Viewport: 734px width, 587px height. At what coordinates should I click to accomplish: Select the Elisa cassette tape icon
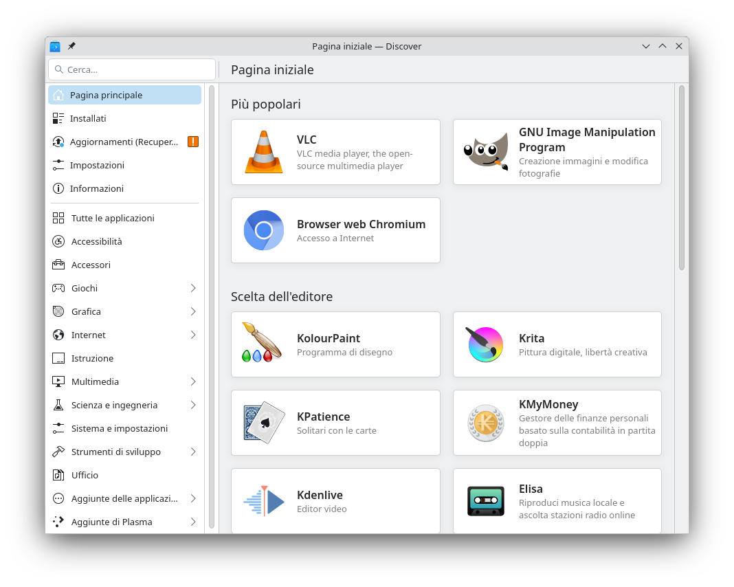point(486,501)
